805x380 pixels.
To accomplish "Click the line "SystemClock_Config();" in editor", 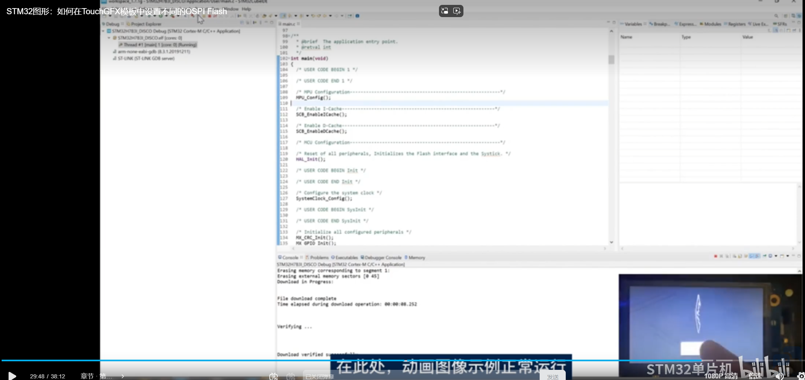I will pyautogui.click(x=324, y=199).
